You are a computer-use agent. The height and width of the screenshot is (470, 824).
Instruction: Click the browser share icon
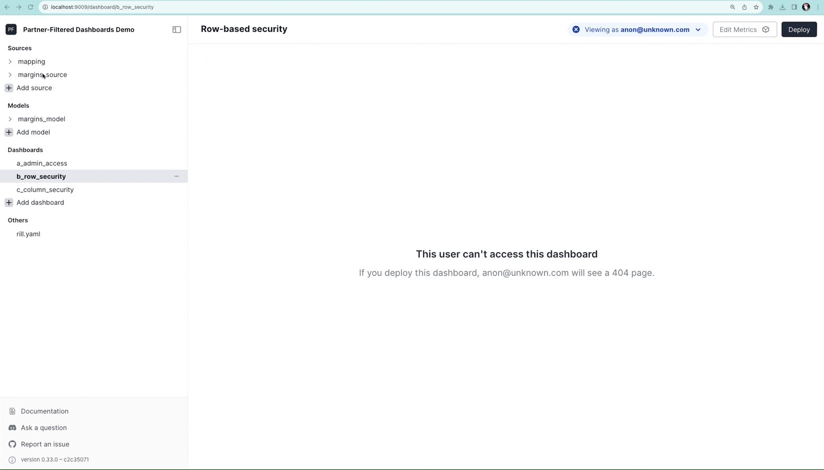744,7
